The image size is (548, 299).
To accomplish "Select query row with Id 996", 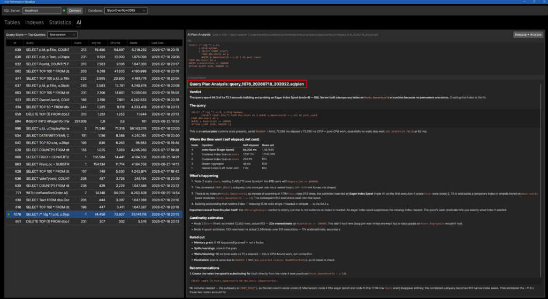I will click(x=94, y=128).
